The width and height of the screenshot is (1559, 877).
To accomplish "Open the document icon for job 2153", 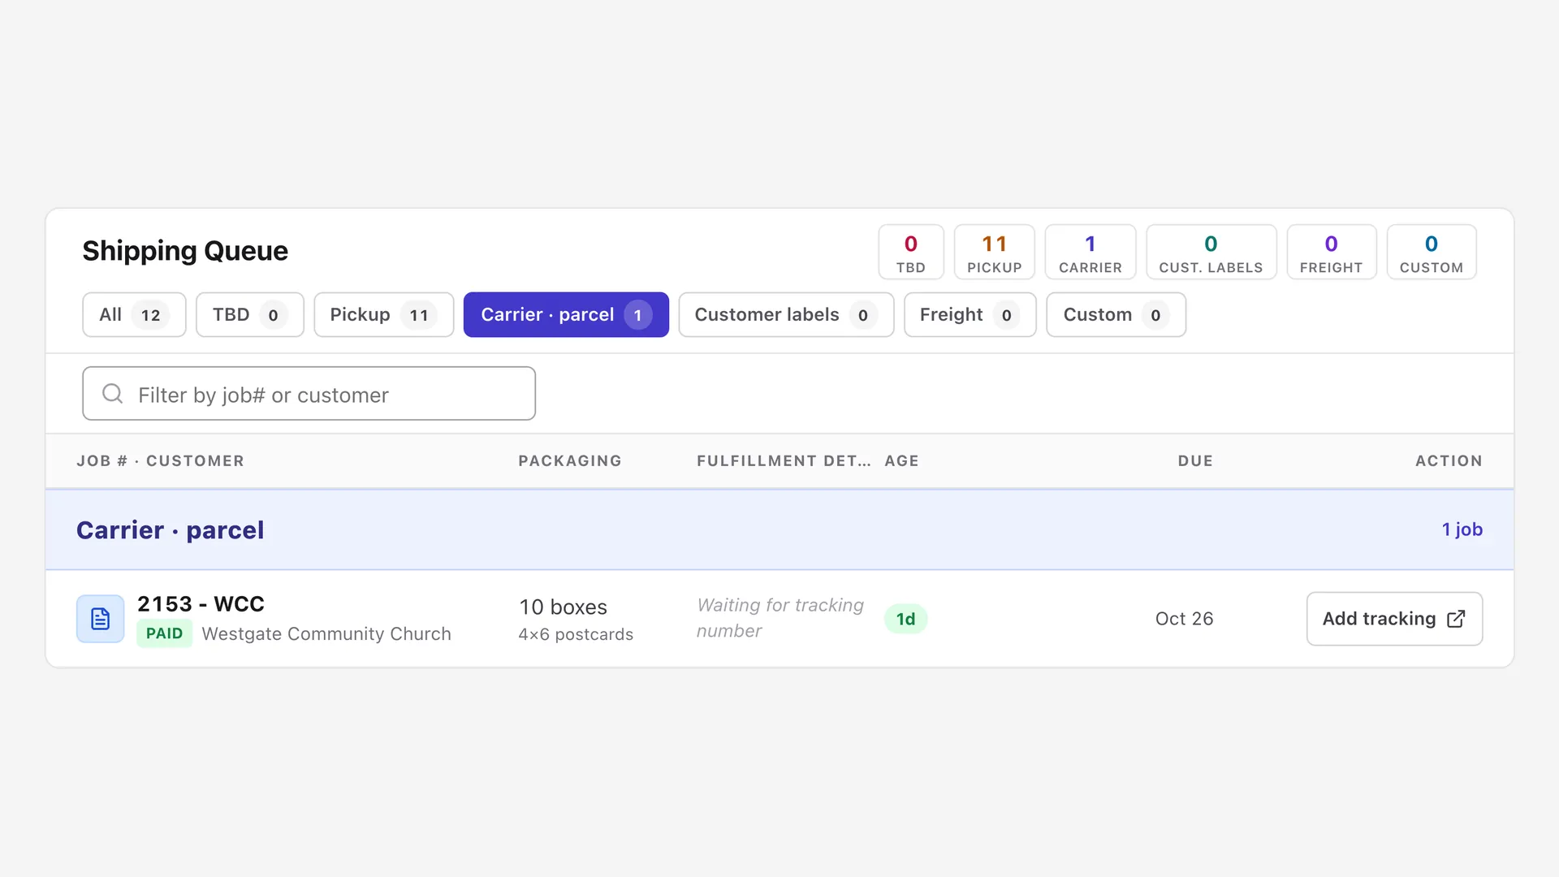I will [x=100, y=619].
